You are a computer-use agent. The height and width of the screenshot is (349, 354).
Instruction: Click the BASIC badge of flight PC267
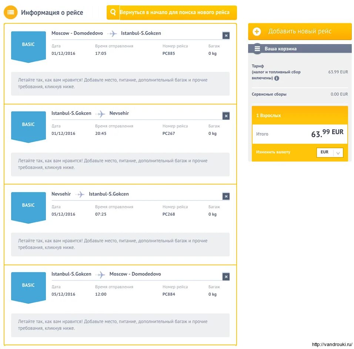29,127
